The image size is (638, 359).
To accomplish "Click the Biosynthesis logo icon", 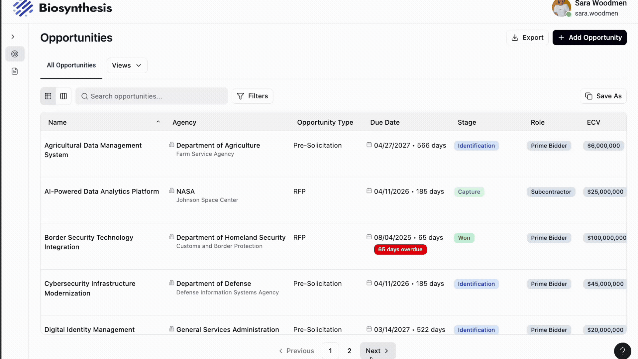I will pos(23,8).
